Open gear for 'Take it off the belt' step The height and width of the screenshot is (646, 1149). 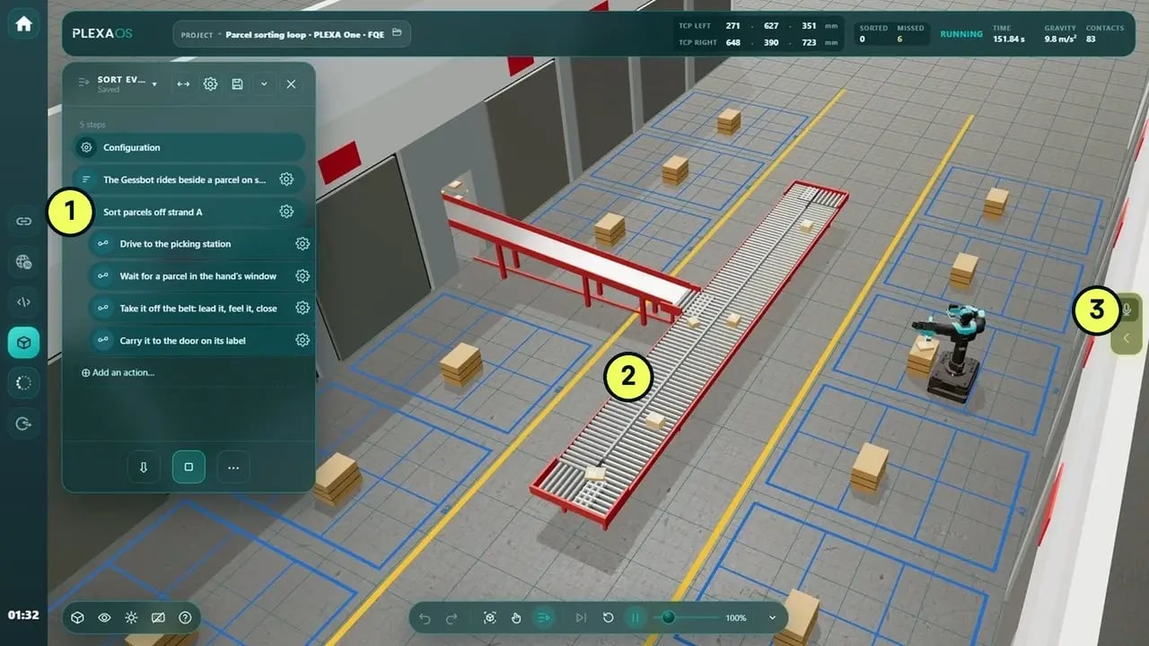point(303,308)
